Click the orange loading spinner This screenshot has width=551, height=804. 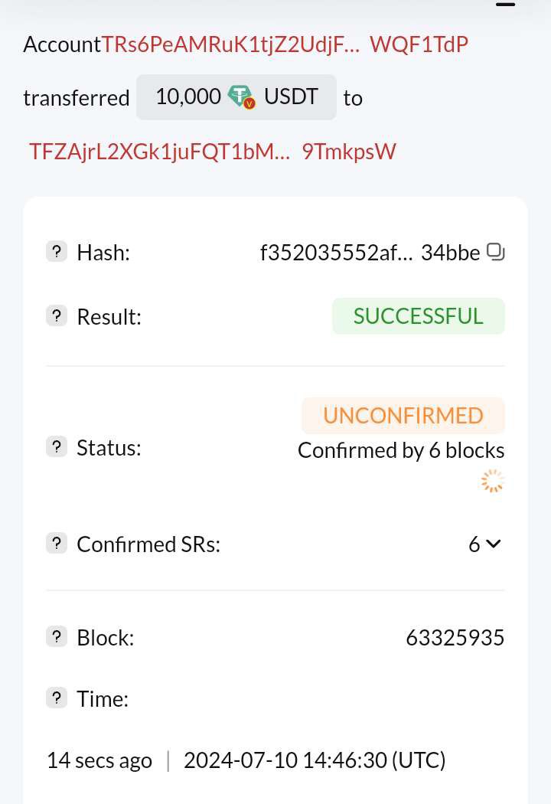[x=493, y=481]
